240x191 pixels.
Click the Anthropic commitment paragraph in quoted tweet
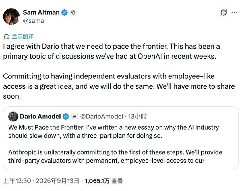click(115, 156)
